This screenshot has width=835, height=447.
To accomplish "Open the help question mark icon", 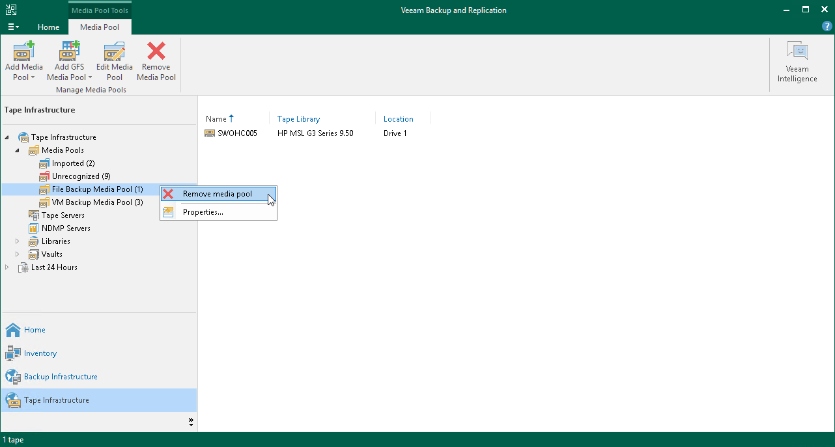I will tap(827, 26).
